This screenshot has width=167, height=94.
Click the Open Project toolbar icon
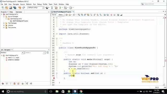pos(11,8)
